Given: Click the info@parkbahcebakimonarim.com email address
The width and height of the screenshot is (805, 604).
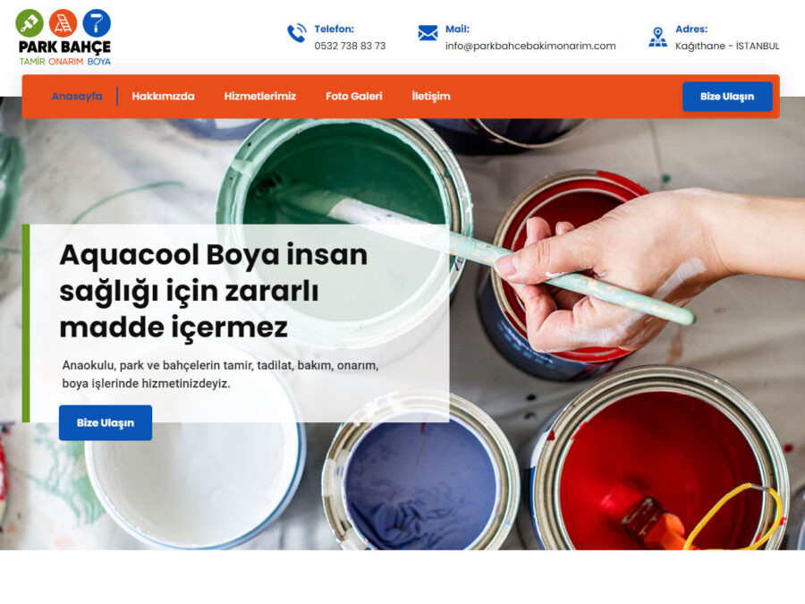Looking at the screenshot, I should 530,46.
